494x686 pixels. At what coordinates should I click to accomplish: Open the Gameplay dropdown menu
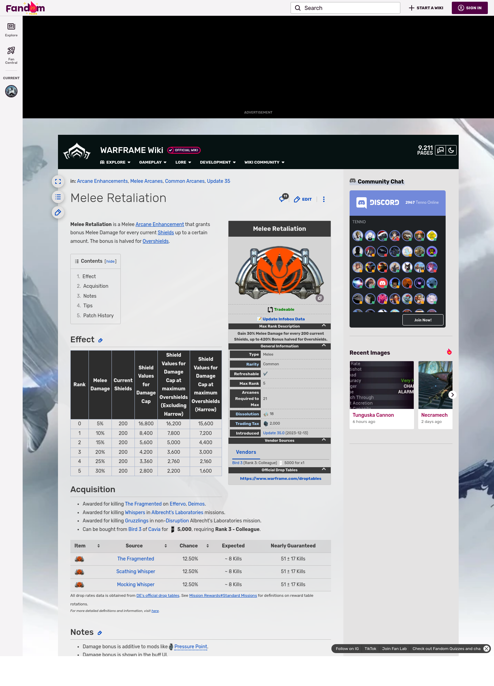click(153, 162)
